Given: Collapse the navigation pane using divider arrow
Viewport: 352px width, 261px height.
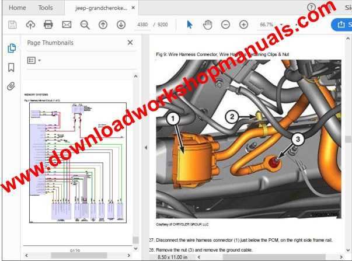Looking at the screenshot, I should pyautogui.click(x=146, y=148).
